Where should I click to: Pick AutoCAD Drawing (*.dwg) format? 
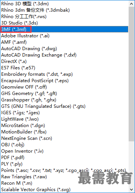64,49
